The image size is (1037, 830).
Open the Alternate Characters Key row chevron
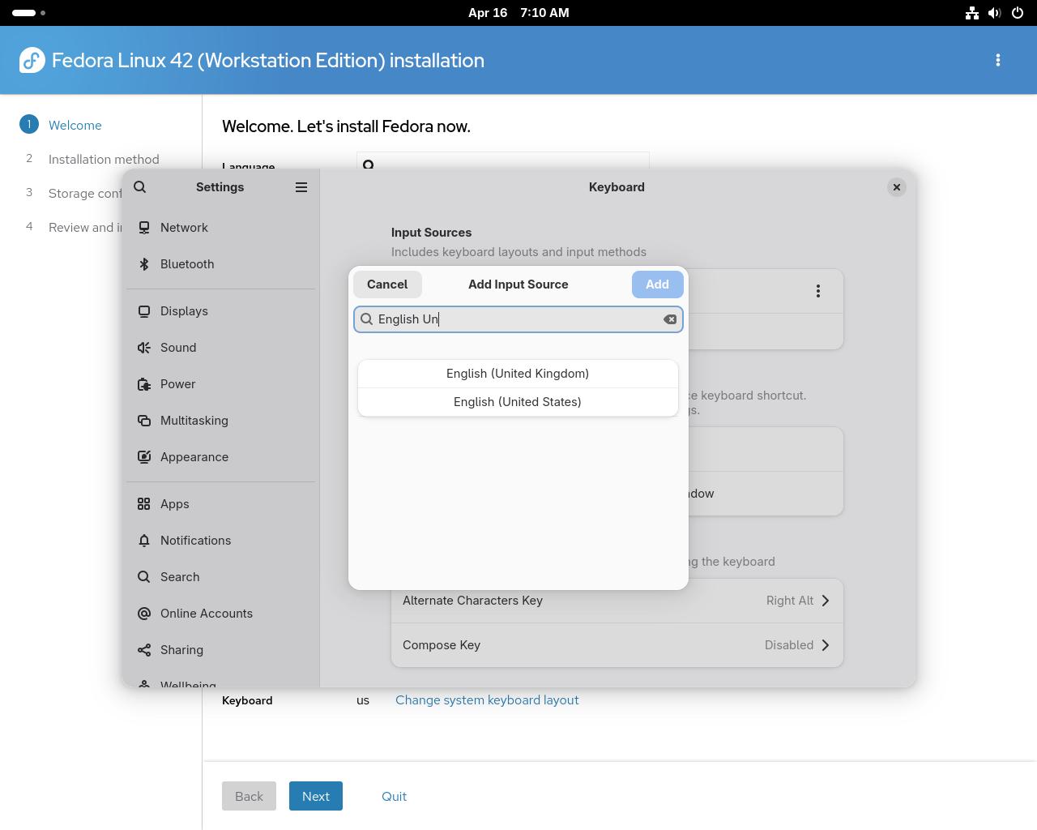tap(826, 601)
